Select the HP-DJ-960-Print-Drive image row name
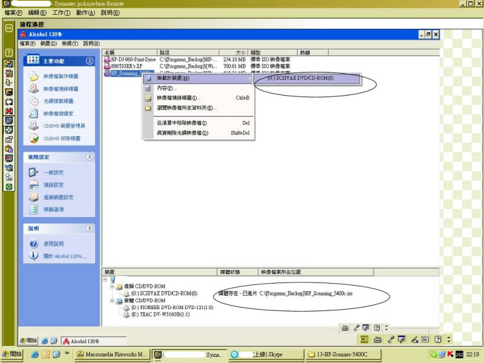The height and width of the screenshot is (363, 484). coord(133,59)
